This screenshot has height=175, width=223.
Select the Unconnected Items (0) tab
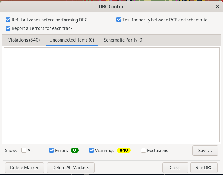click(x=72, y=40)
